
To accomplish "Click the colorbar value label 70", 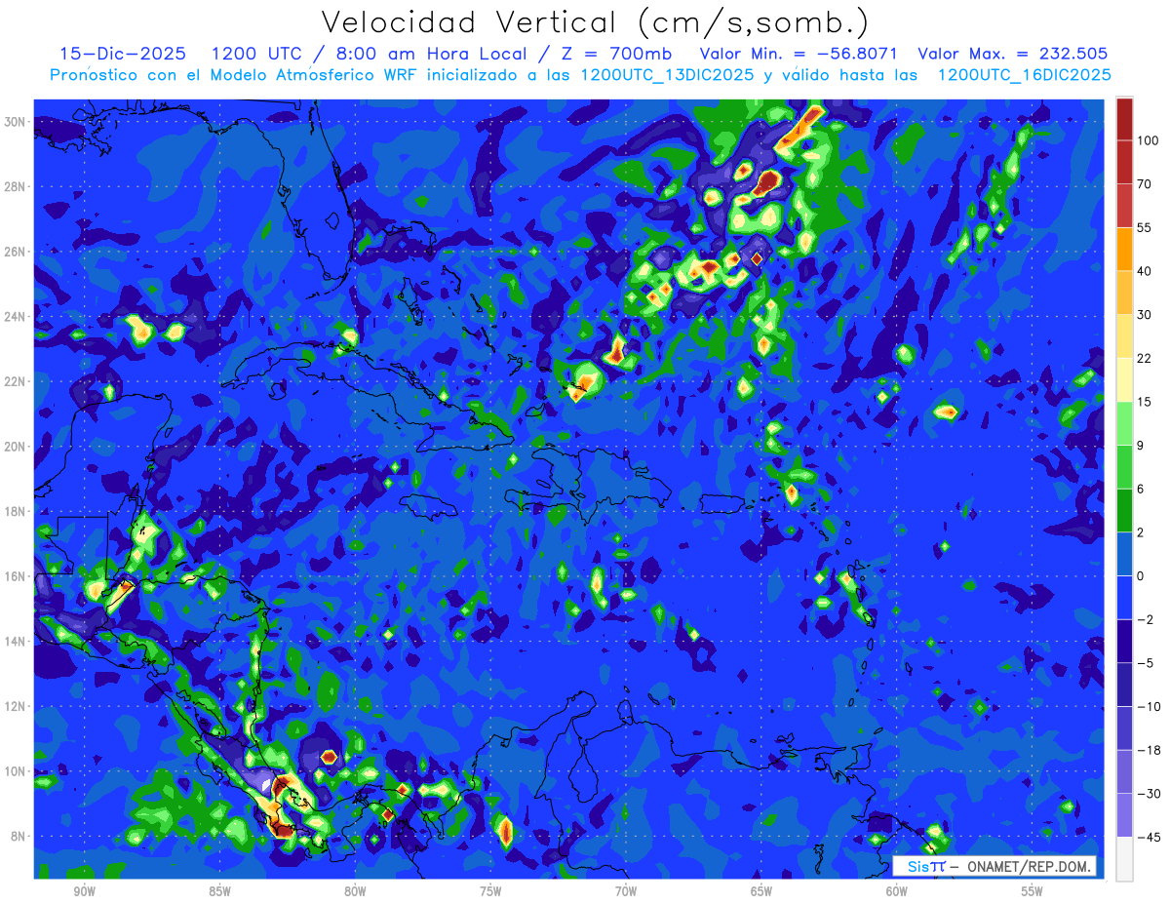I will [1145, 183].
